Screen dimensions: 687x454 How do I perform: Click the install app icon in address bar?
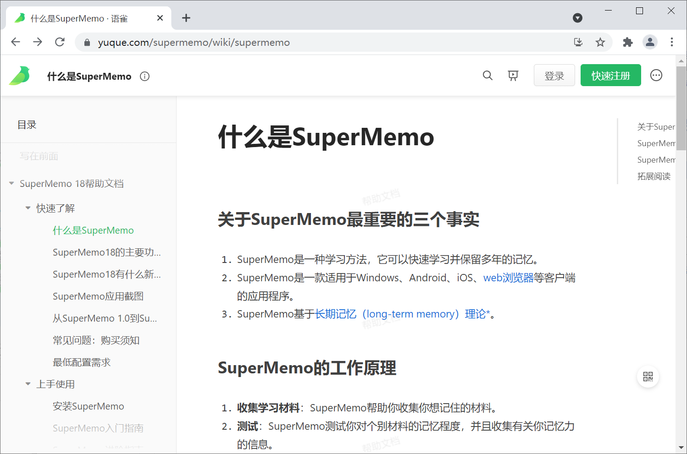(578, 42)
